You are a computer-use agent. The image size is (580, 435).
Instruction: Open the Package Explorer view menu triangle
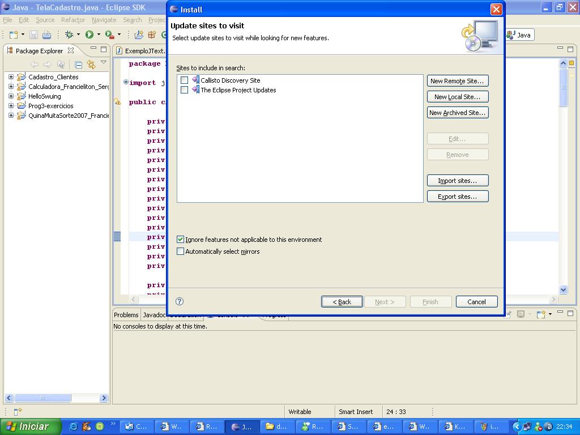point(104,62)
